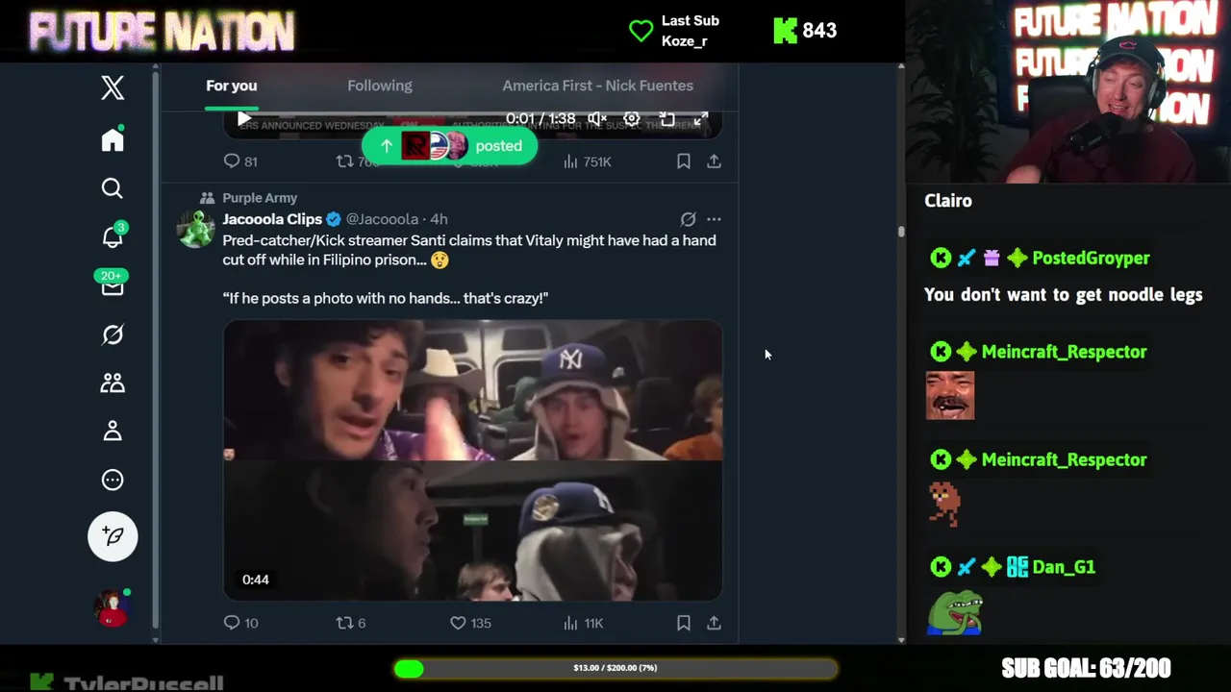Open America First - Nick Fuentes tab
1231x692 pixels.
click(x=597, y=86)
